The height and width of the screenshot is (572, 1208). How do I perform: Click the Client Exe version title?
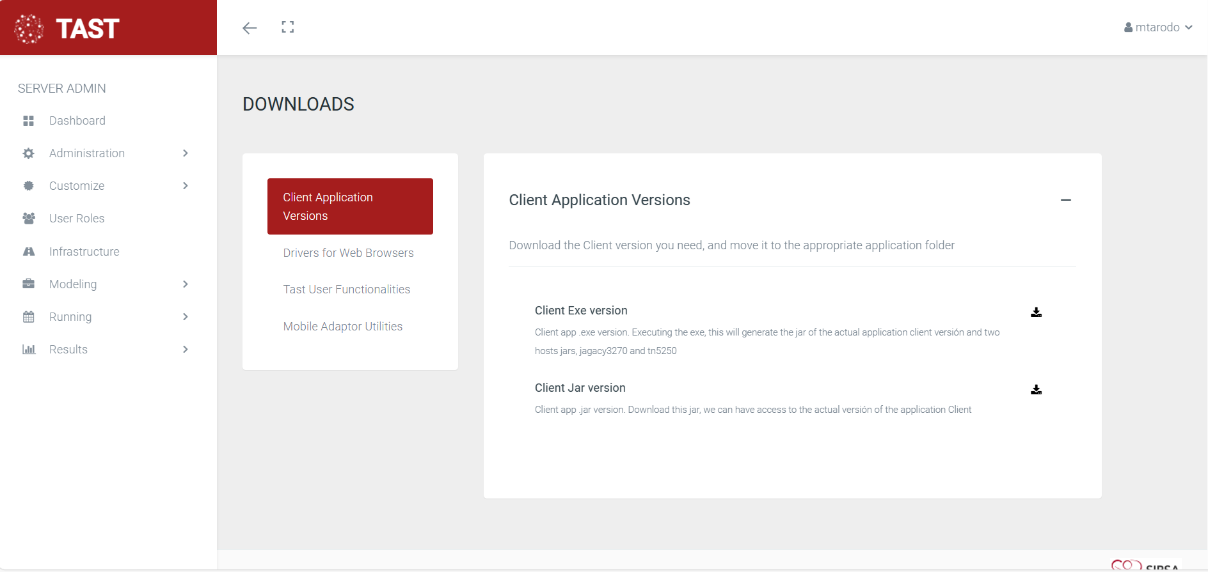[x=581, y=311]
